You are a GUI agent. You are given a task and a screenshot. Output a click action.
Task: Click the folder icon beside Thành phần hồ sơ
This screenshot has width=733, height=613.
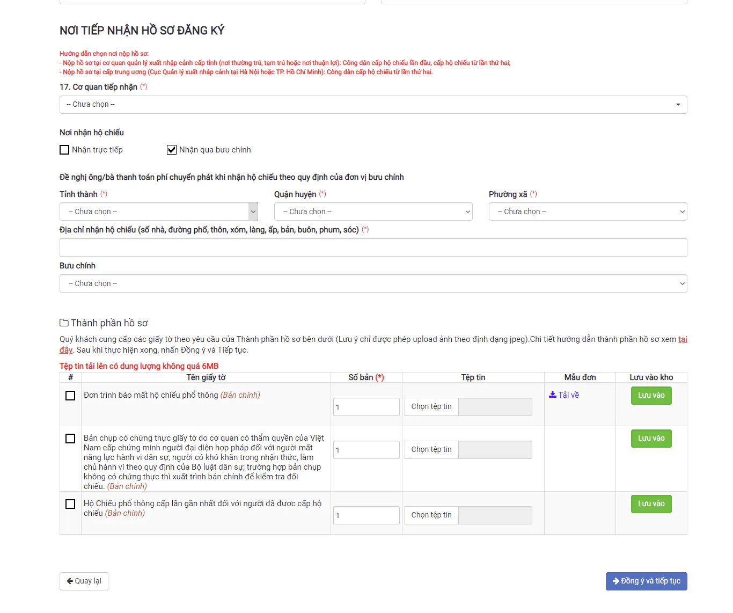point(64,323)
